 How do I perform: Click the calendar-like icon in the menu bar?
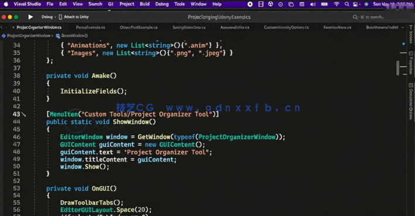coord(302,4)
